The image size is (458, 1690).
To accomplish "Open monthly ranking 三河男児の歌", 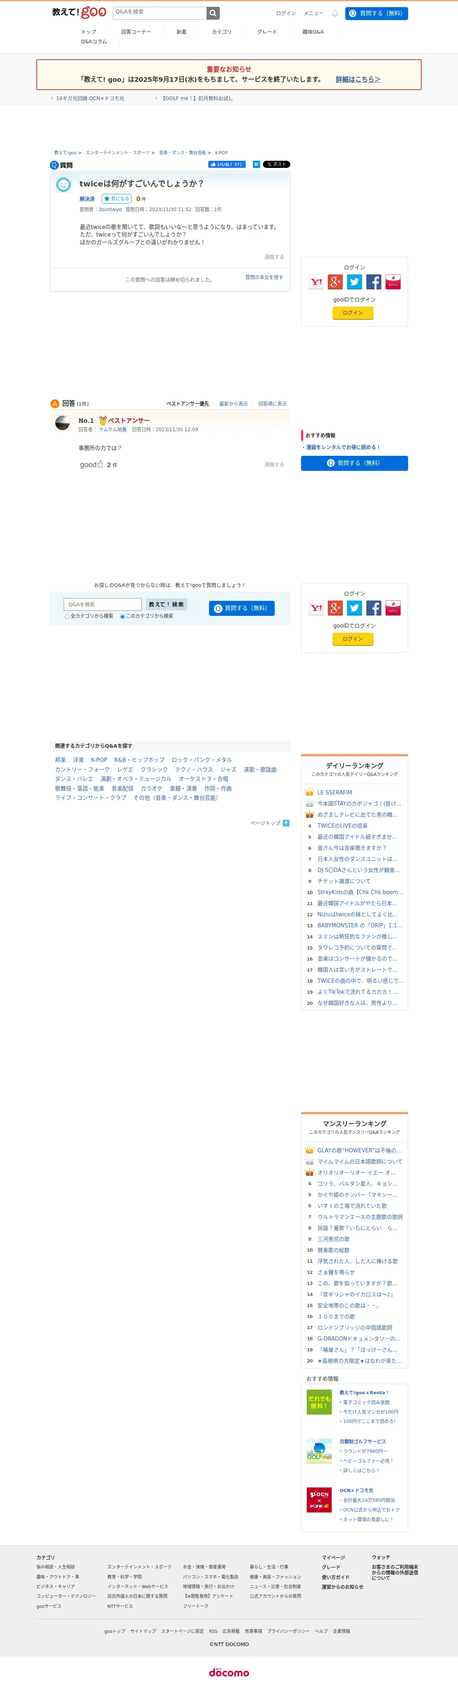I will 333,1239.
